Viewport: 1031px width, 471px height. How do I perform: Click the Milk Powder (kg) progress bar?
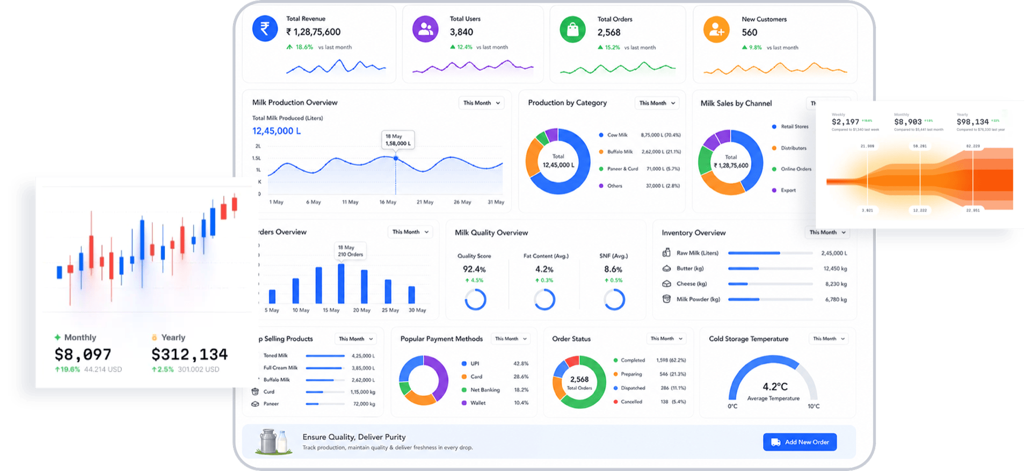(x=770, y=299)
